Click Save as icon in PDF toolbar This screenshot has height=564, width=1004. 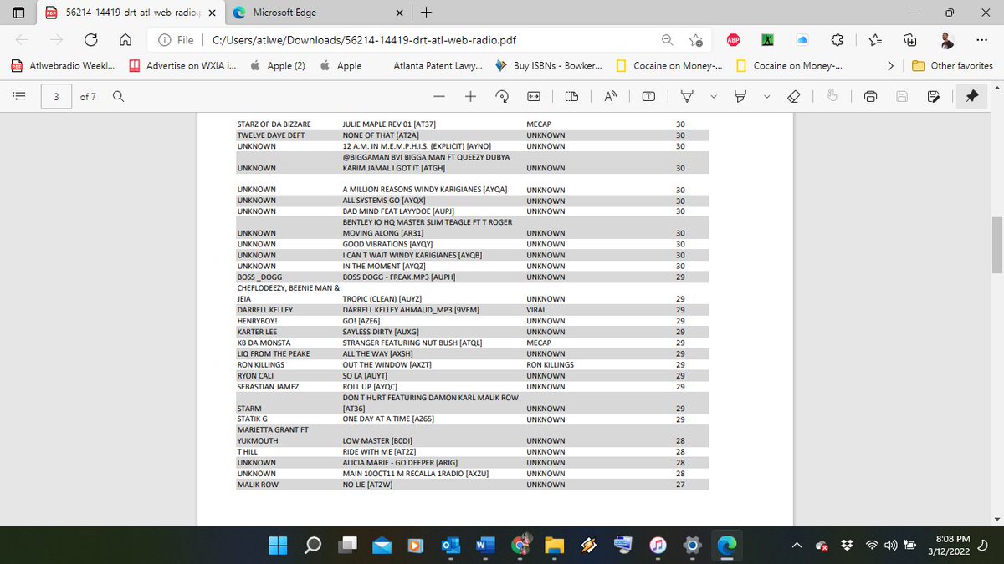[933, 97]
